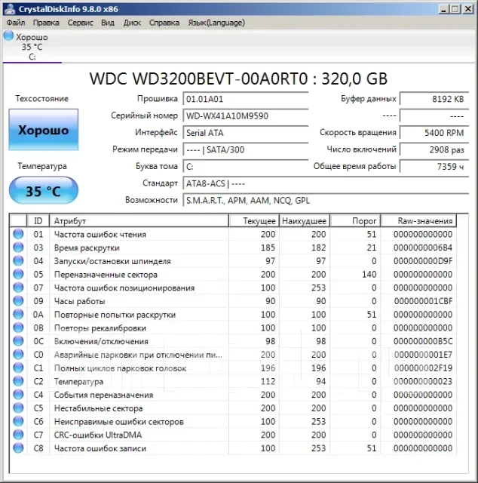This screenshot has height=483, width=478.
Task: Select the C: drive tab with Хорошо status
Action: point(32,47)
